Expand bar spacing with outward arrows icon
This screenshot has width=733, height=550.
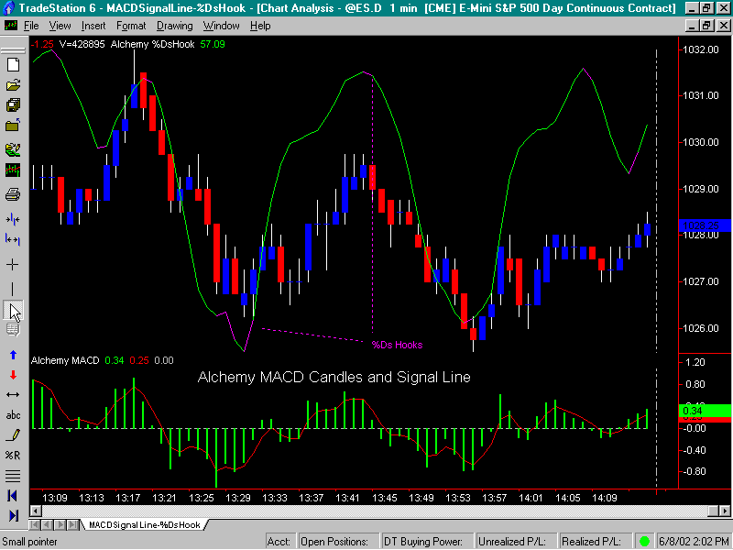(13, 239)
